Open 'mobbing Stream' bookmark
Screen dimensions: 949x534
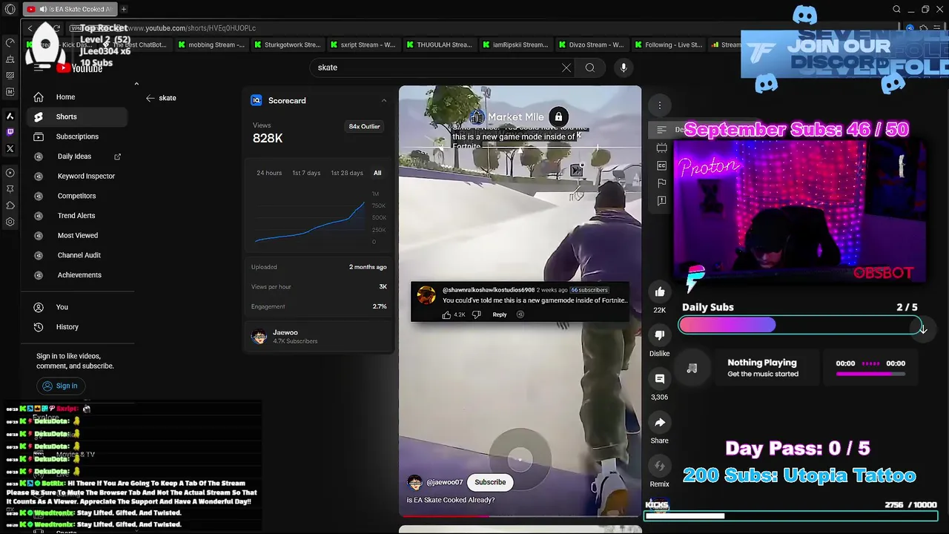point(211,44)
